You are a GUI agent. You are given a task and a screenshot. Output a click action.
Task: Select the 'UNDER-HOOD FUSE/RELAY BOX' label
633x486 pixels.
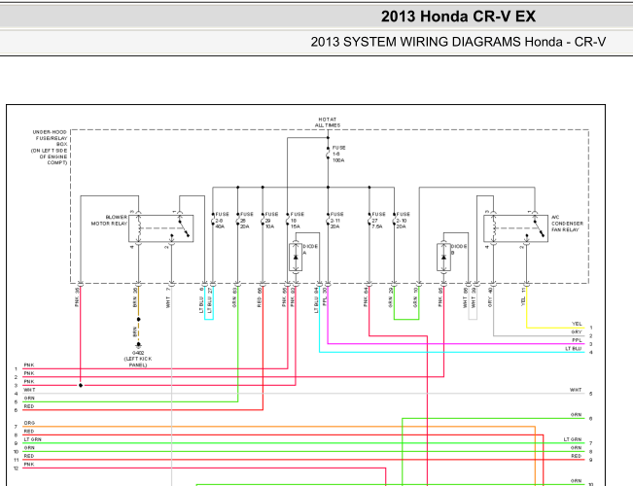[50, 148]
